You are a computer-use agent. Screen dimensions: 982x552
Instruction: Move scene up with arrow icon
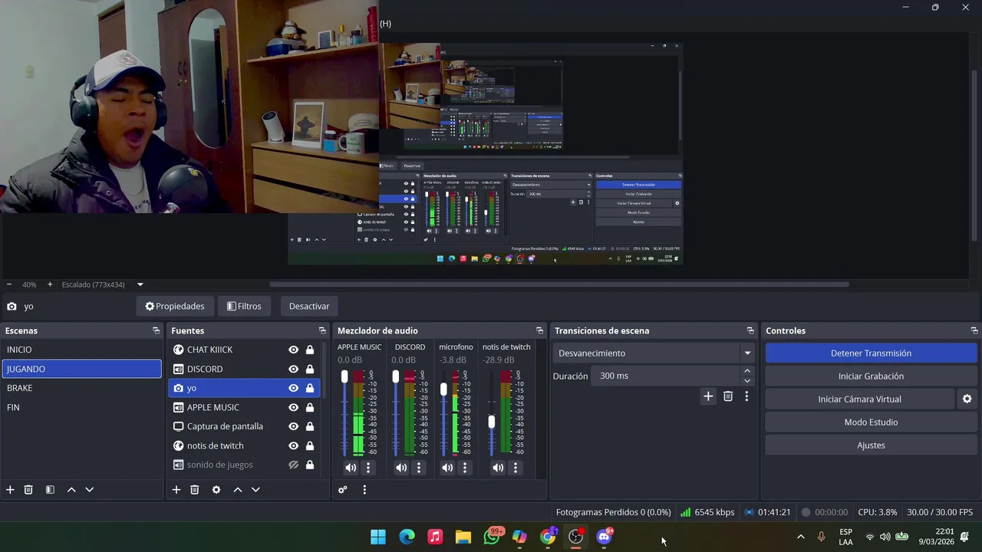pyautogui.click(x=71, y=490)
